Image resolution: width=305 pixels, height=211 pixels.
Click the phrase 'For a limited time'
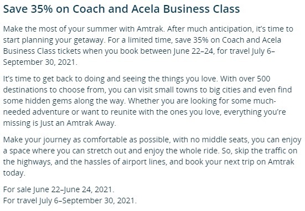point(140,40)
